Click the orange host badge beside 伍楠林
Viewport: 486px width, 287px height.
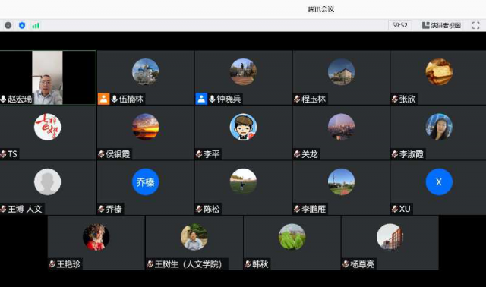click(x=103, y=99)
